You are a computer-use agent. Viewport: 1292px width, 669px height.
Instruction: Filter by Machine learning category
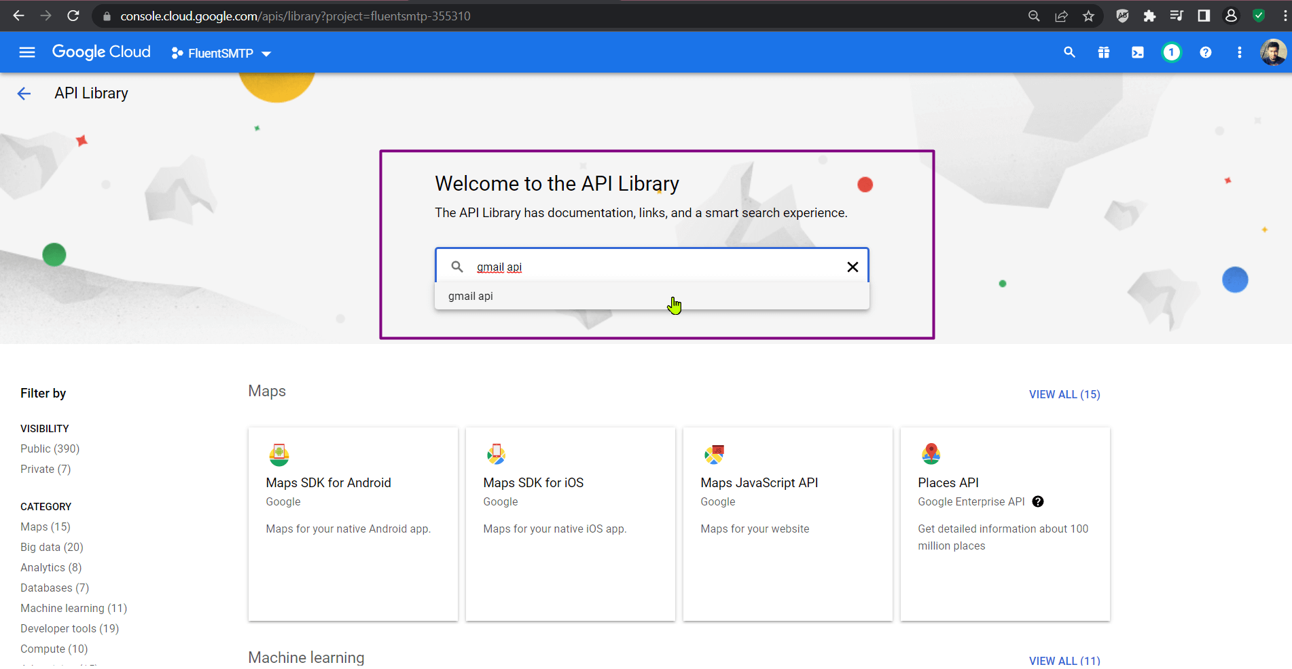74,608
